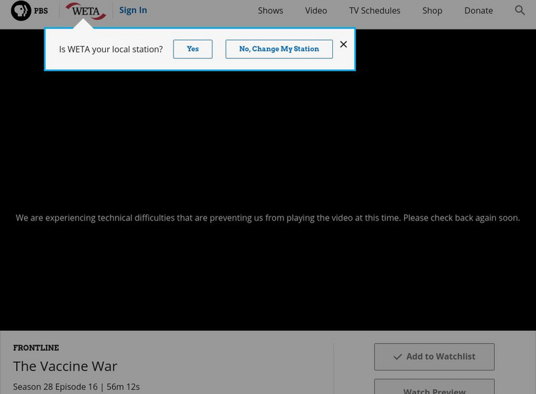Open the Shows menu item
Image resolution: width=536 pixels, height=394 pixels.
coord(270,11)
